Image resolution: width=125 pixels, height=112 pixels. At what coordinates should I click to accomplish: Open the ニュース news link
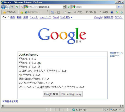coord(34,17)
